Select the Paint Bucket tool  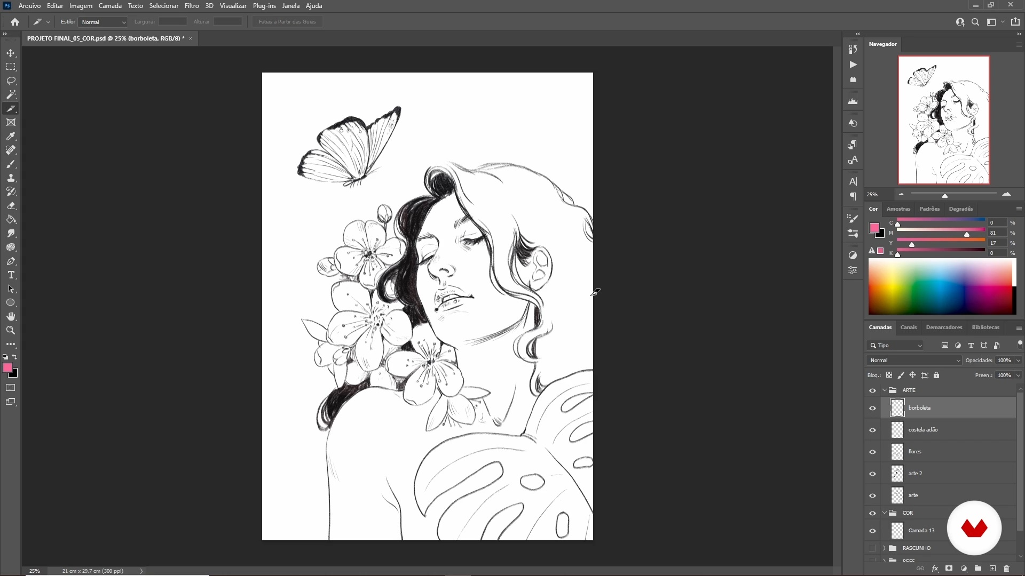(x=11, y=220)
